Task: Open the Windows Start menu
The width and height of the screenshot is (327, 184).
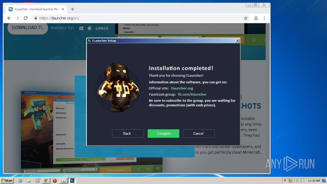Action: point(7,181)
